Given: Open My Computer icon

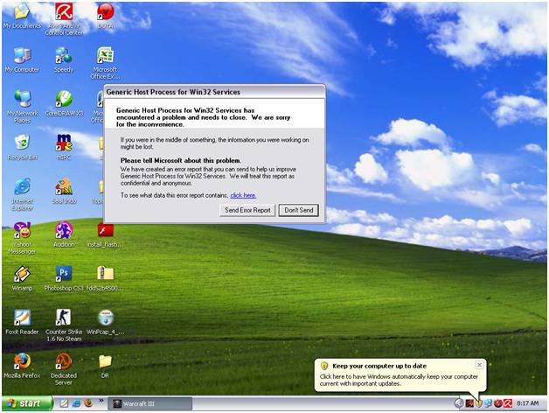Looking at the screenshot, I should [x=22, y=59].
